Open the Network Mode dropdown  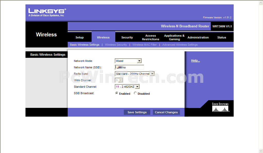pos(128,61)
